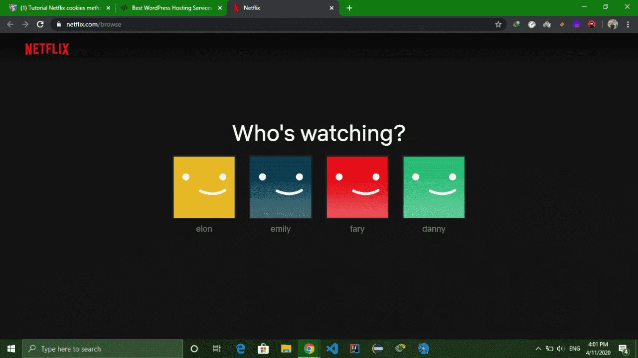
Task: Open the Action Center notifications
Action: (x=624, y=349)
